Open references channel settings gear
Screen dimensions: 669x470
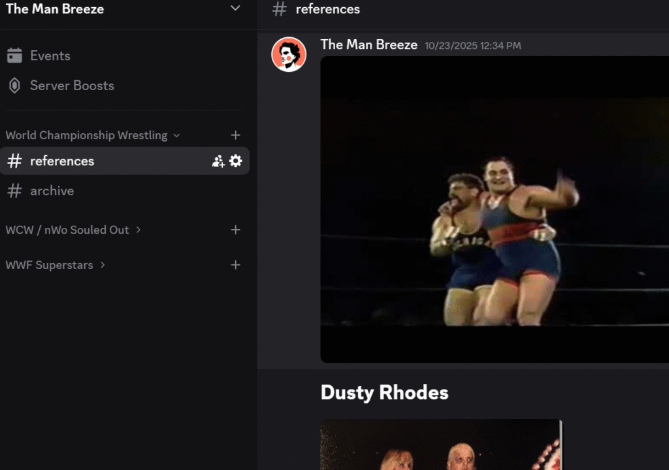tap(236, 161)
